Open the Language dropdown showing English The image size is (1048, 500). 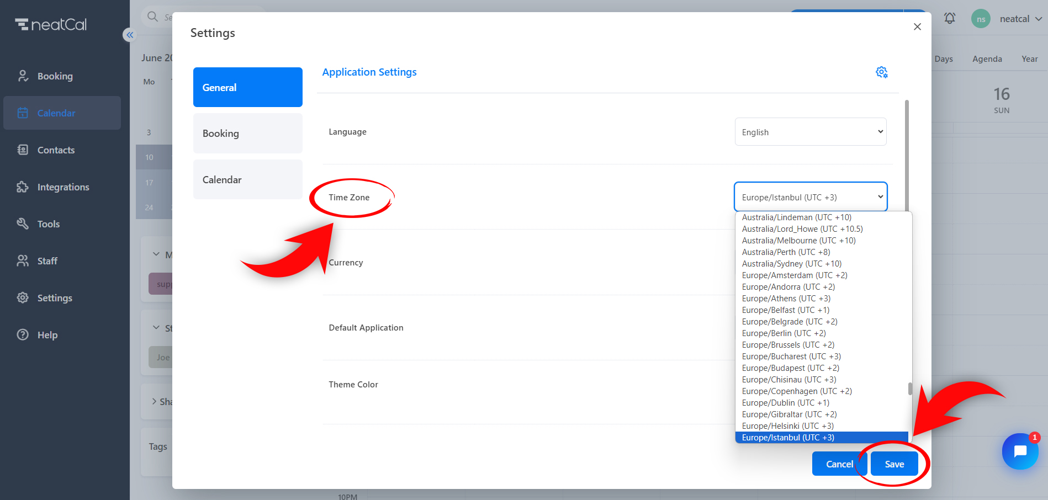(x=810, y=132)
